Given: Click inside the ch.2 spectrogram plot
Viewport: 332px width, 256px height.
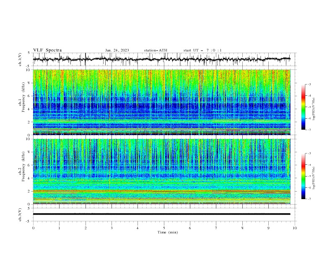Looking at the screenshot, I should (162, 172).
